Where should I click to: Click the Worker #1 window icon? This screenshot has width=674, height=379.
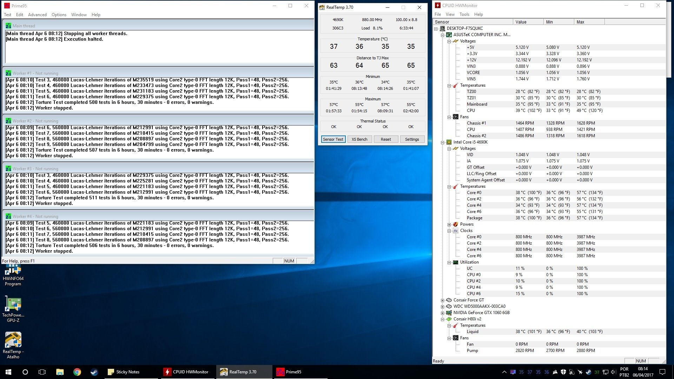click(8, 73)
